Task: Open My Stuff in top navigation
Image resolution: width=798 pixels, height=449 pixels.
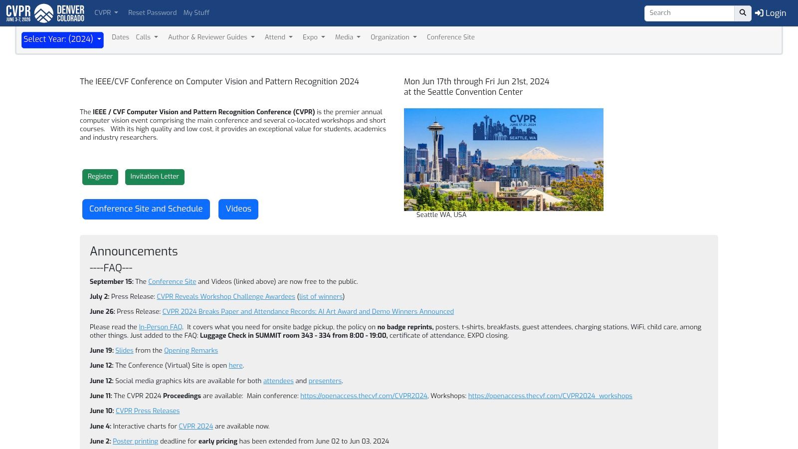Action: (x=196, y=13)
